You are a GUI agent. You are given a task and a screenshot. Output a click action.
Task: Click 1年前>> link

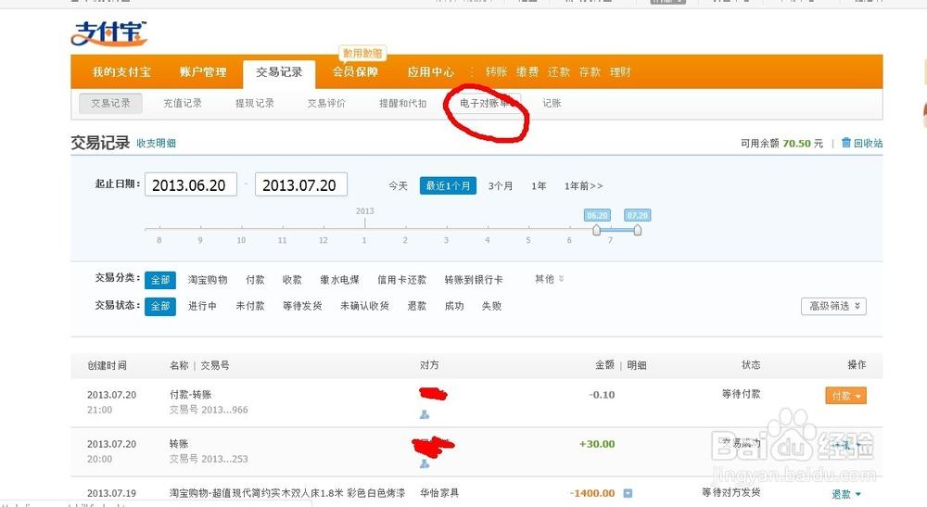tap(583, 185)
